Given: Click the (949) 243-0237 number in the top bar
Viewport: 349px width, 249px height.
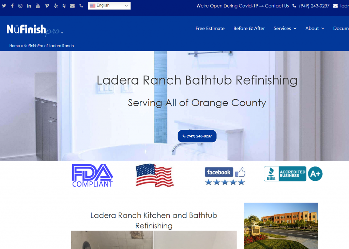Looking at the screenshot, I should [314, 6].
